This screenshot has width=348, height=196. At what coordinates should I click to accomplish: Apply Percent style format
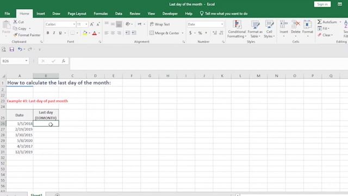click(x=200, y=33)
